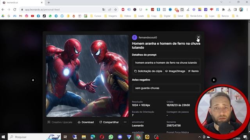Click the share page icon in address bar
This screenshot has width=250, height=140.
pos(110,9)
